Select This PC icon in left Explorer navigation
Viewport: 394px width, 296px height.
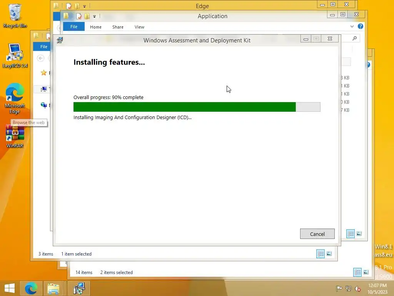44,89
